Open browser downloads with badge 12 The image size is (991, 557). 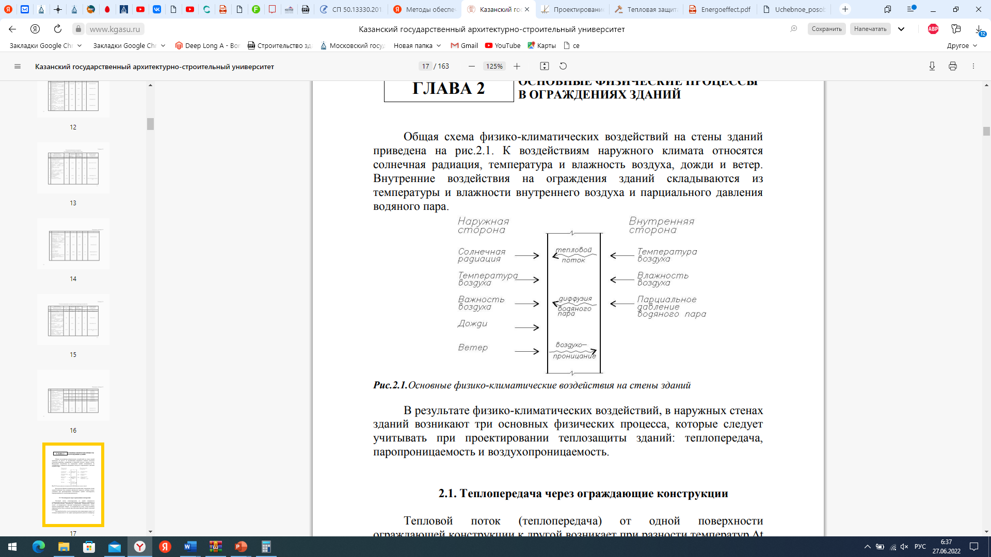pyautogui.click(x=979, y=30)
